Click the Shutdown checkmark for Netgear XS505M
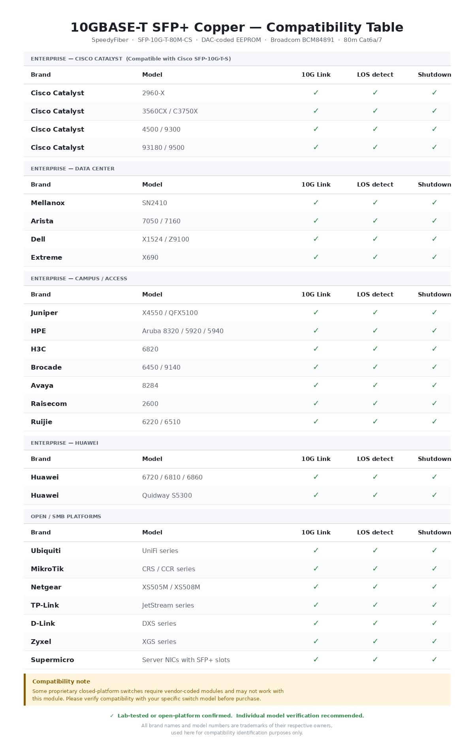474x755 pixels. tap(434, 587)
